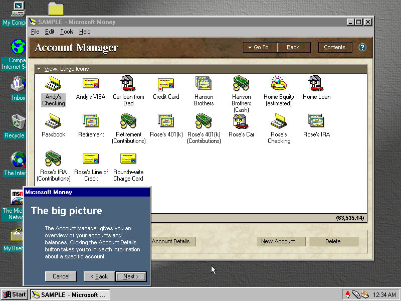Select the Home Loan account icon
Screen dimensions: 401x301
(316, 83)
